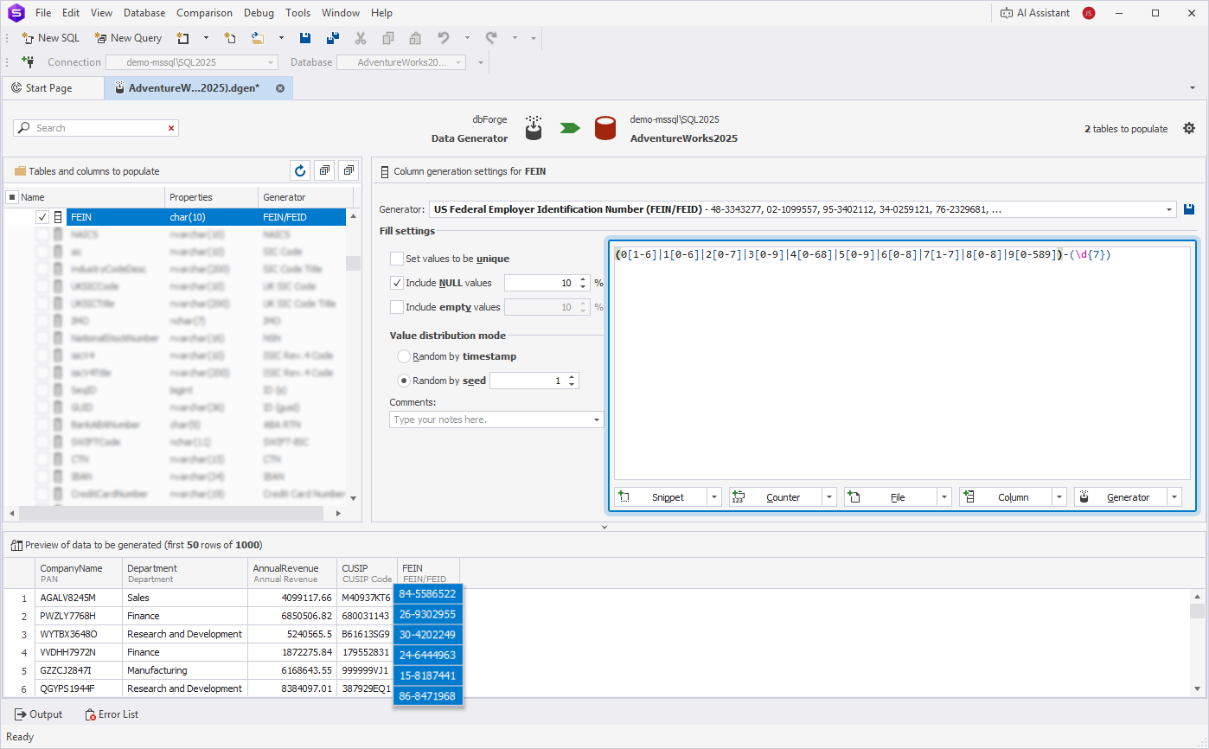Toggle Include NULL values checkbox
This screenshot has width=1209, height=749.
pyautogui.click(x=397, y=283)
